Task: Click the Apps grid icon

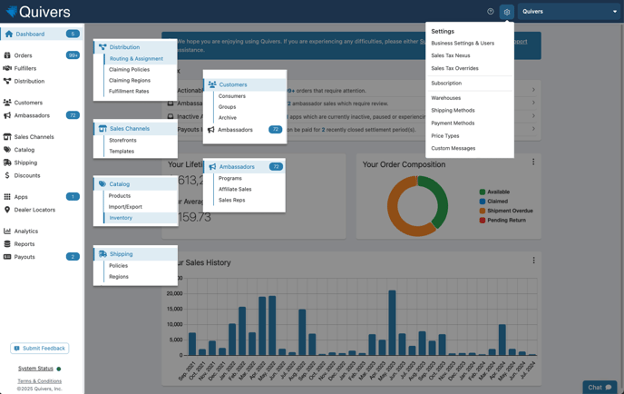Action: (x=7, y=197)
